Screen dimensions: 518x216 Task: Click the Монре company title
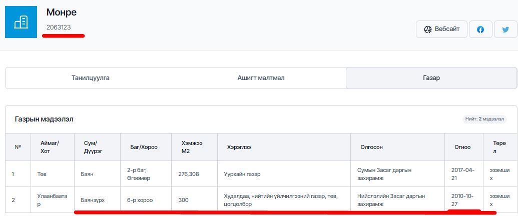point(62,12)
